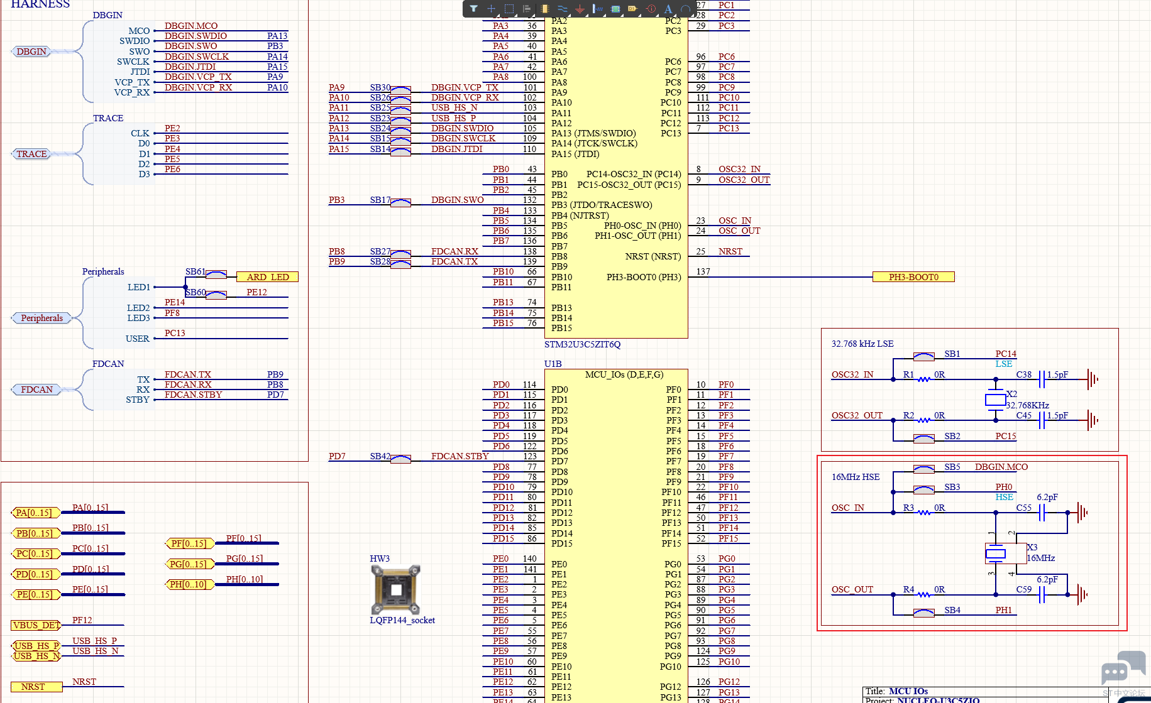Click solder bridge SB42 on PD7 line

point(400,459)
